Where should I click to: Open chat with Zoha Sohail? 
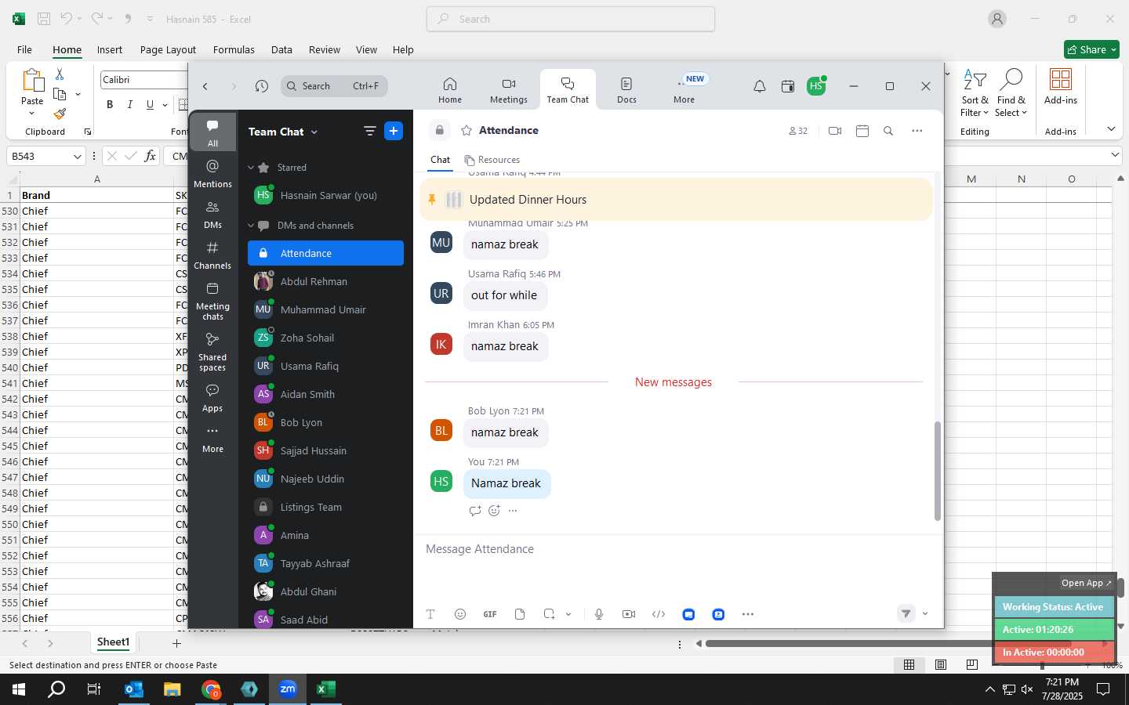click(325, 338)
